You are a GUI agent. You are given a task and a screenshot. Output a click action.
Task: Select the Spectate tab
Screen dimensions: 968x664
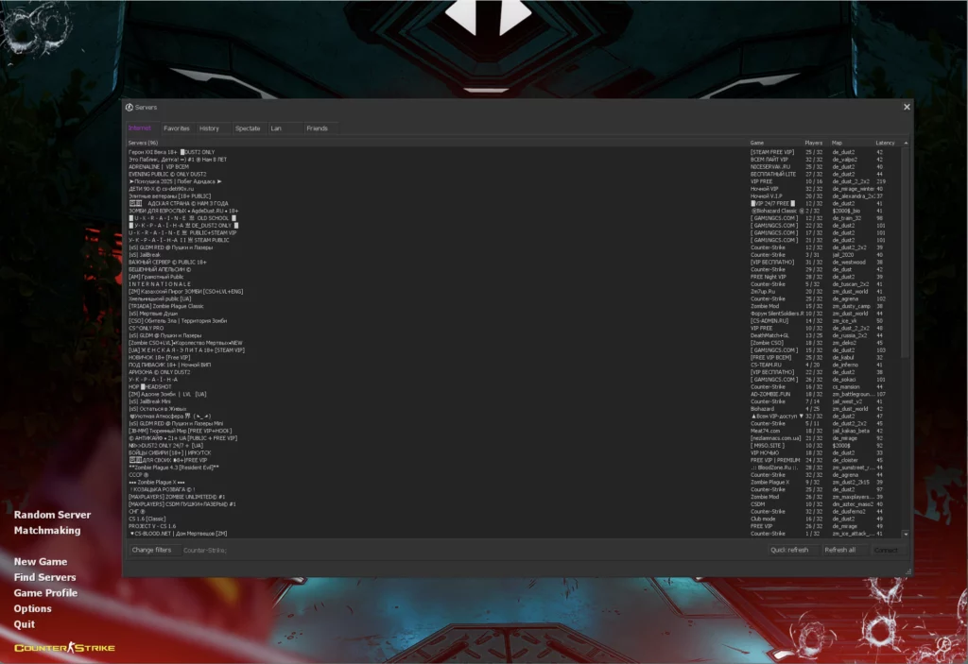point(248,128)
